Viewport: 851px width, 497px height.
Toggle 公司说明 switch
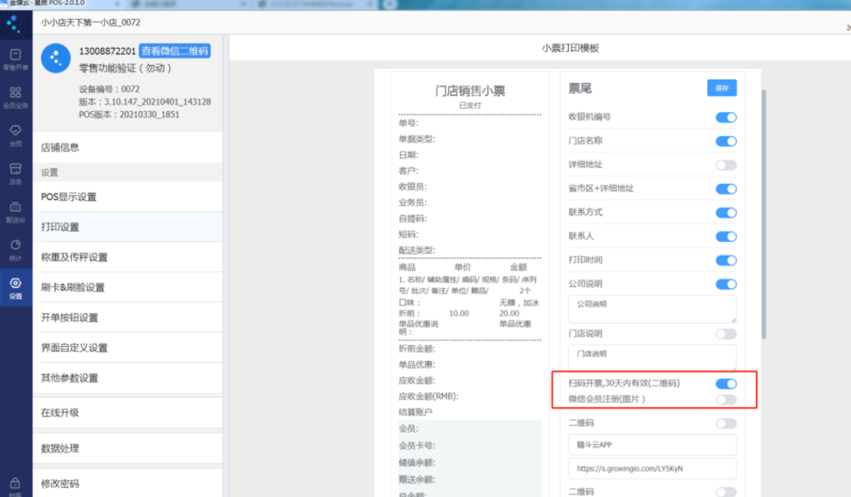coord(726,284)
